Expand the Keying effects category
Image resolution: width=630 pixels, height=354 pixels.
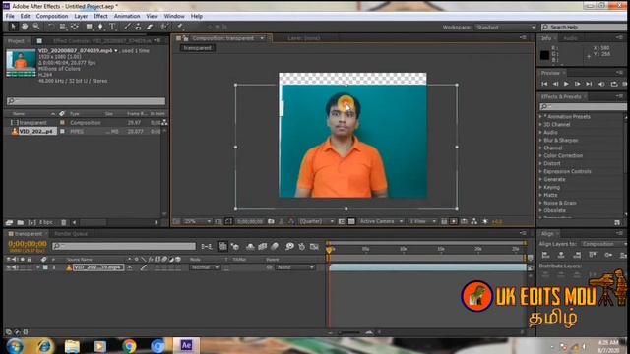click(540, 187)
